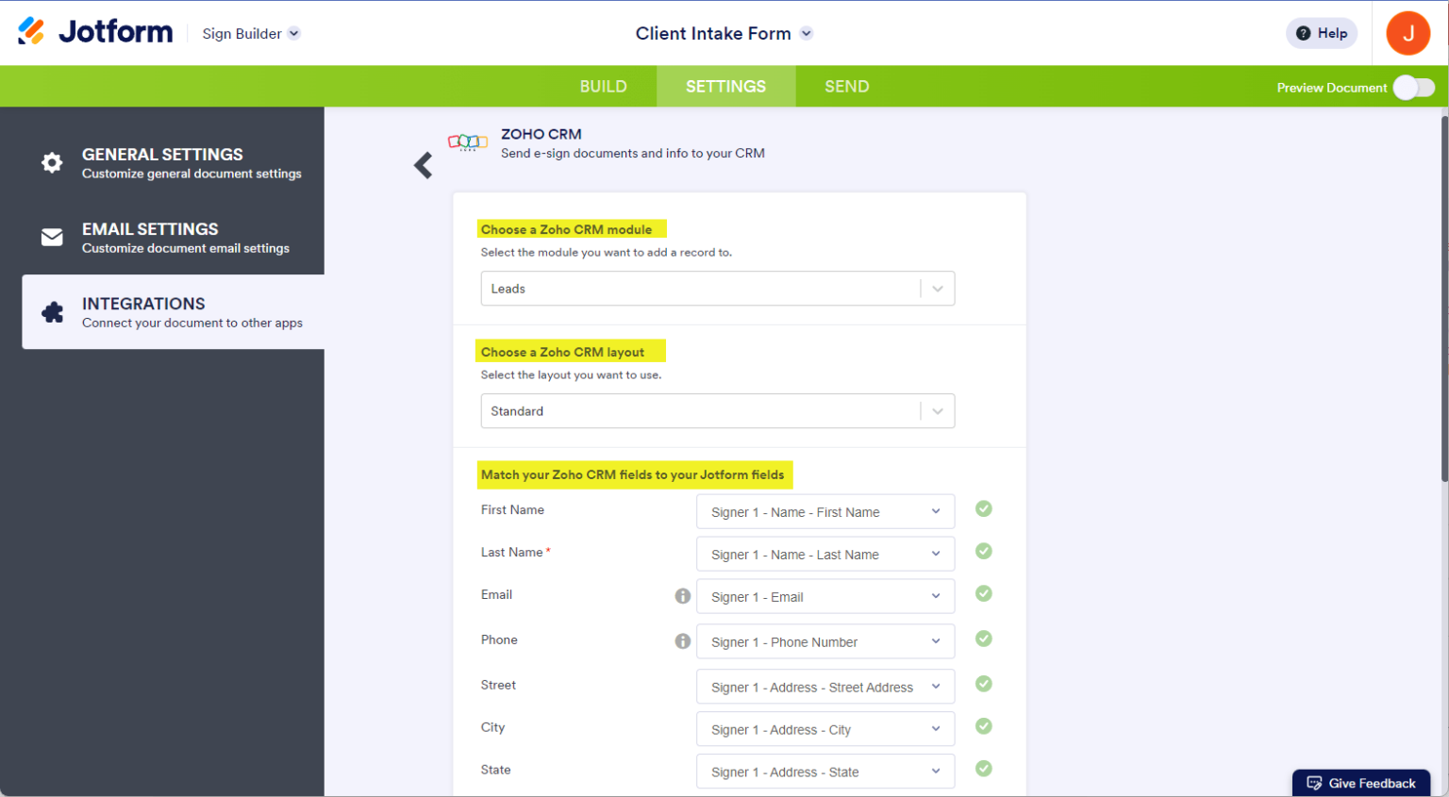
Task: Click the green checkmark beside Street mapping
Action: click(x=983, y=684)
